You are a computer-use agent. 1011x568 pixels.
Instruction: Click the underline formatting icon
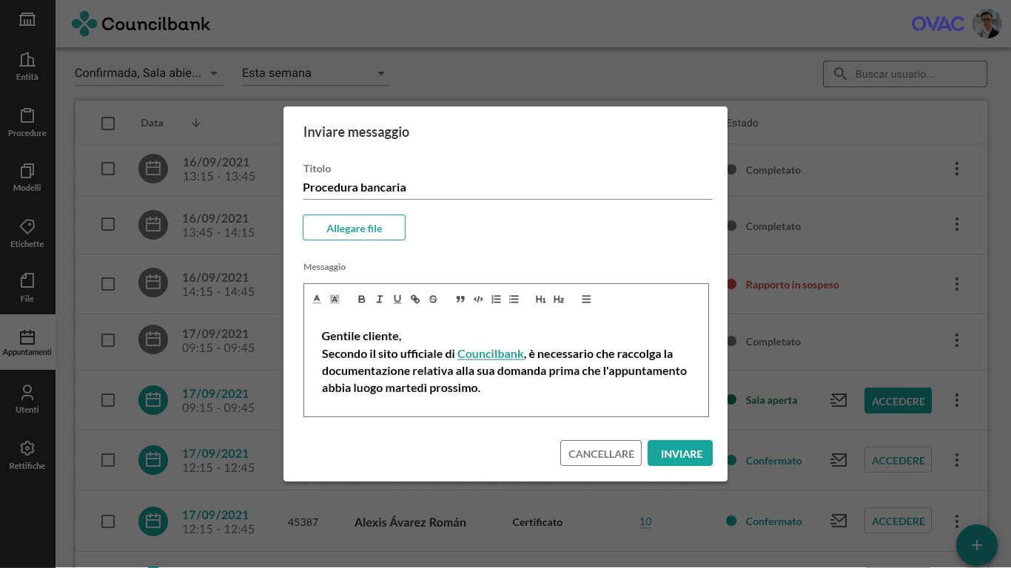point(397,300)
